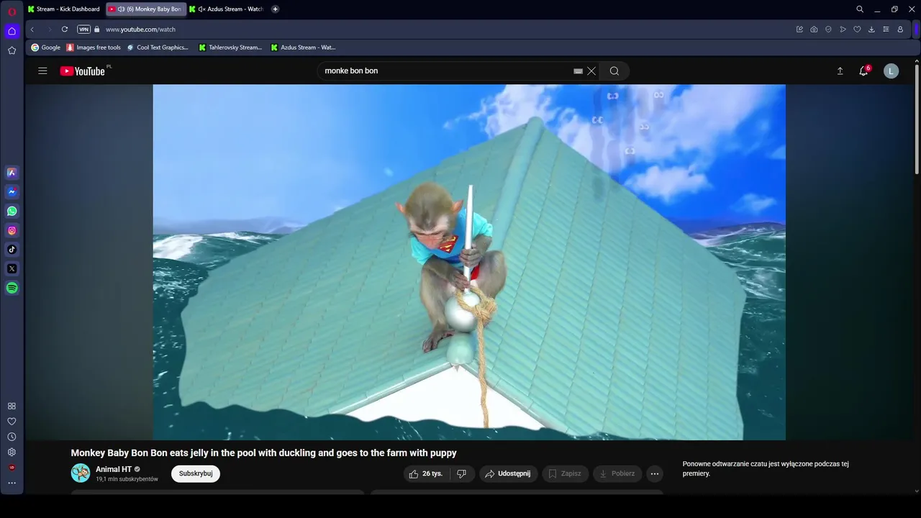Open the Tahlerovsky Stream bookmark
921x518 pixels.
tap(230, 47)
